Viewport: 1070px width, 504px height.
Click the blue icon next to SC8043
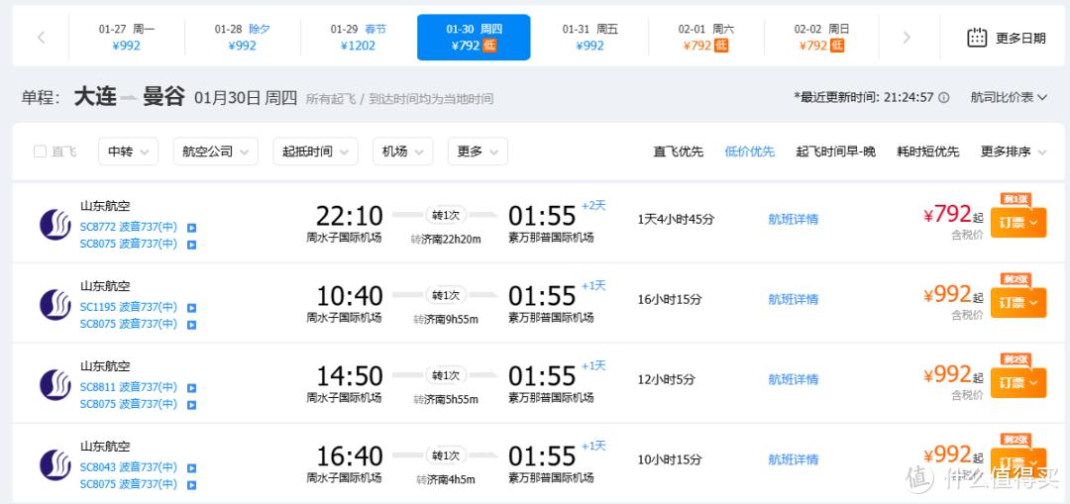click(191, 467)
